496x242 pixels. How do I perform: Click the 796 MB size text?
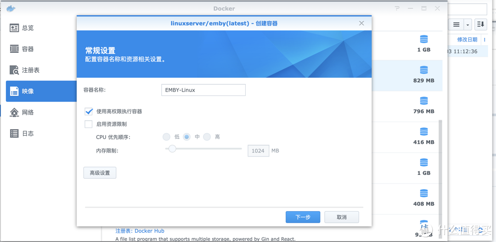(423, 111)
